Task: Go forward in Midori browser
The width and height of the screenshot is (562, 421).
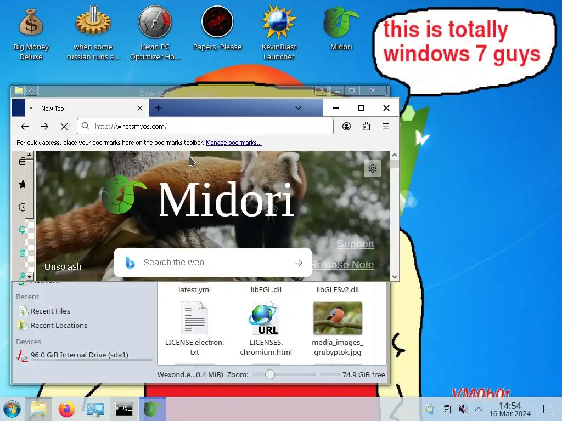Action: [44, 127]
